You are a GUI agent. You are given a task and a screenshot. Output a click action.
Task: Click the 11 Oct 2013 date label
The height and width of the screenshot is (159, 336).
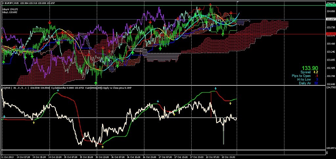point(7,157)
